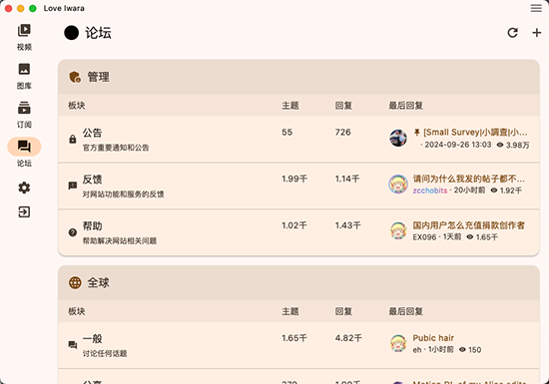
Task: Click the shield icon next to 管理
Action: coord(75,77)
